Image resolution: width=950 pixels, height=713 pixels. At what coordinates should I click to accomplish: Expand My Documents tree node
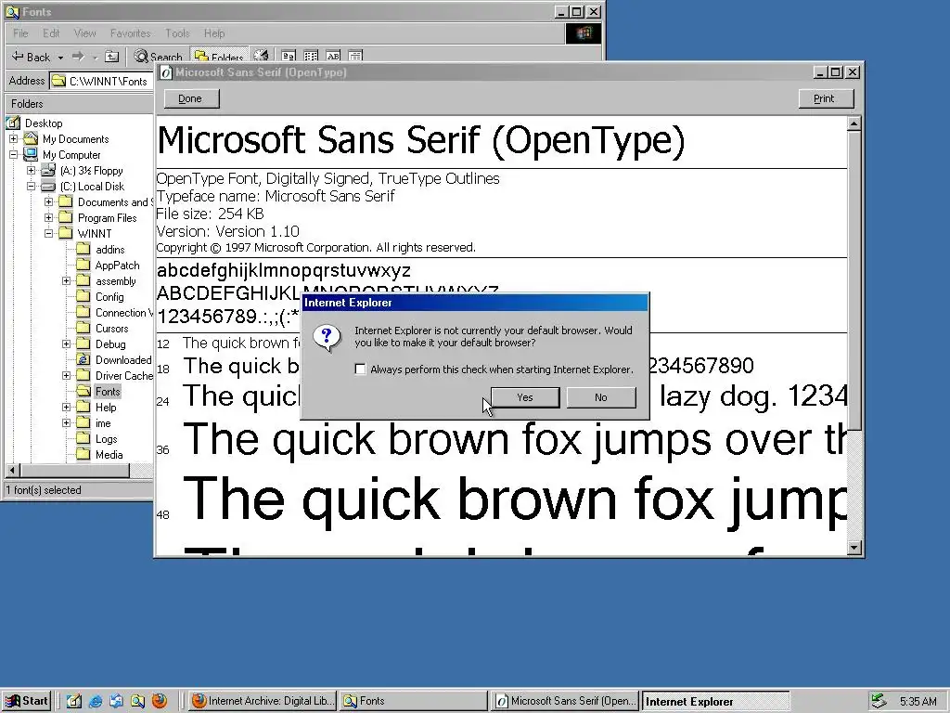coord(14,139)
